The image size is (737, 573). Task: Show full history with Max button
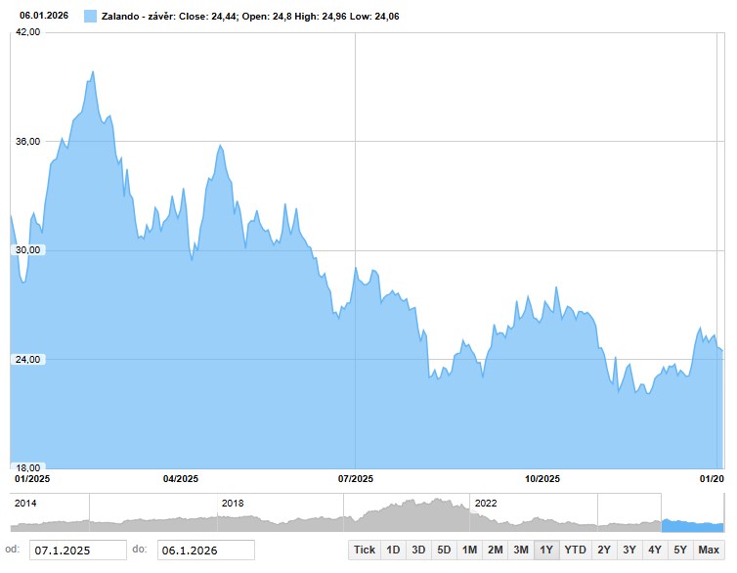pos(709,550)
